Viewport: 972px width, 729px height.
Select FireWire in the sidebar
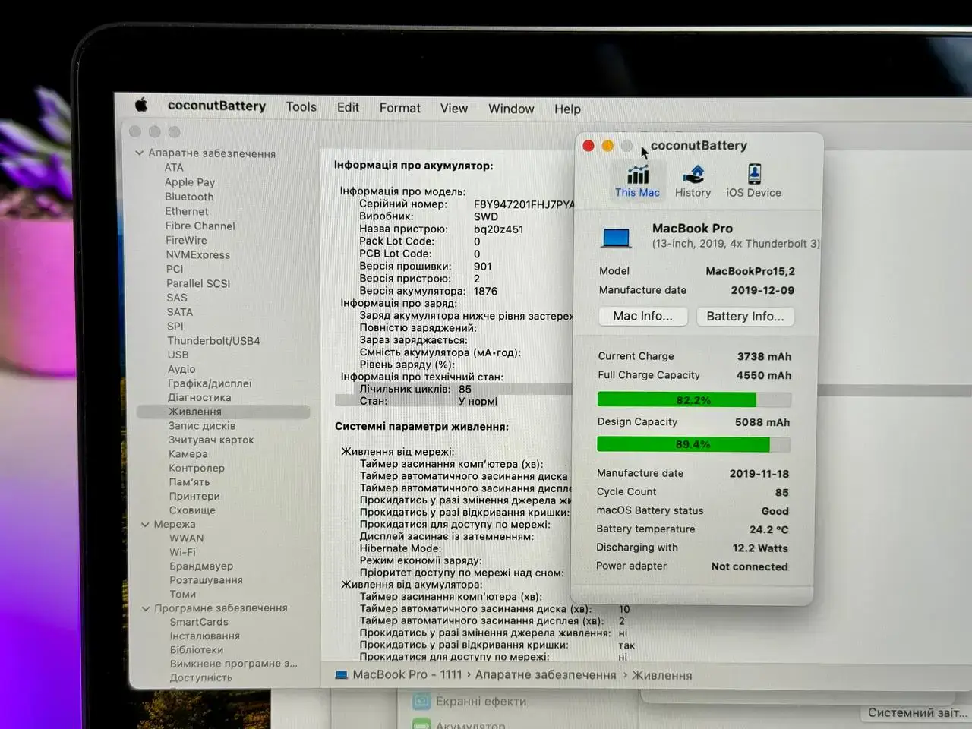[186, 240]
